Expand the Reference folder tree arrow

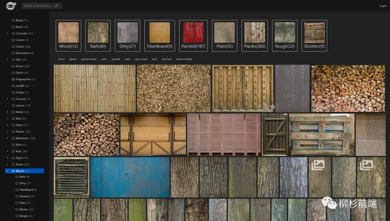(x=8, y=138)
